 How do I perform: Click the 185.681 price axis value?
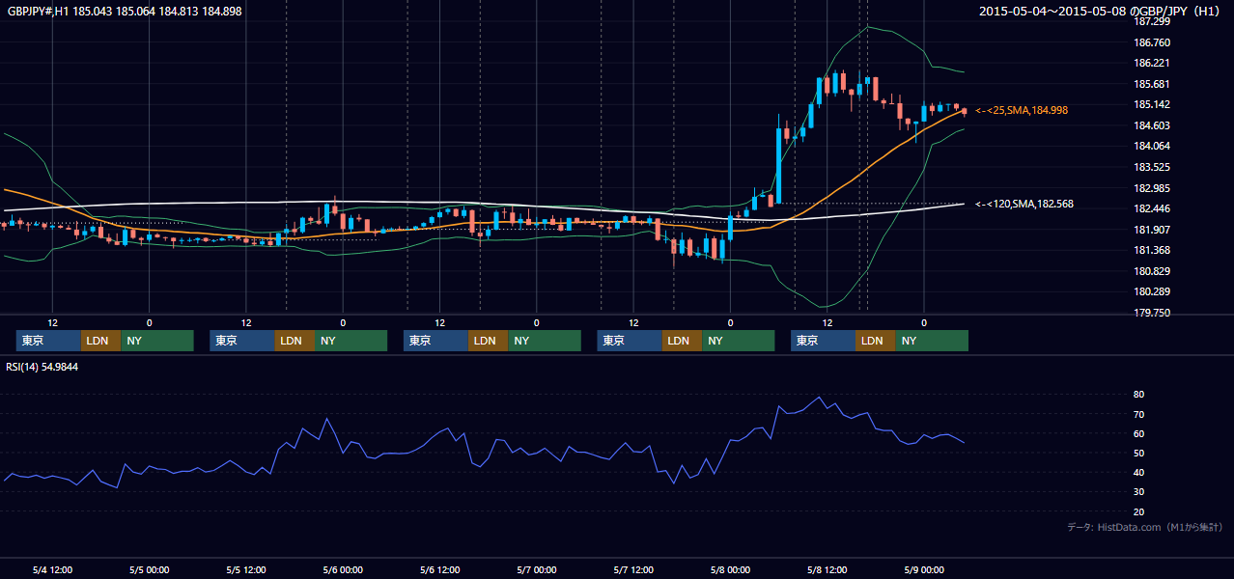(x=1152, y=84)
